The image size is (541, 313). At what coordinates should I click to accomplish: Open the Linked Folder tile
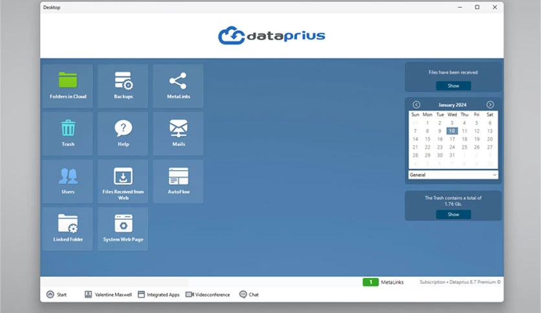[67, 229]
